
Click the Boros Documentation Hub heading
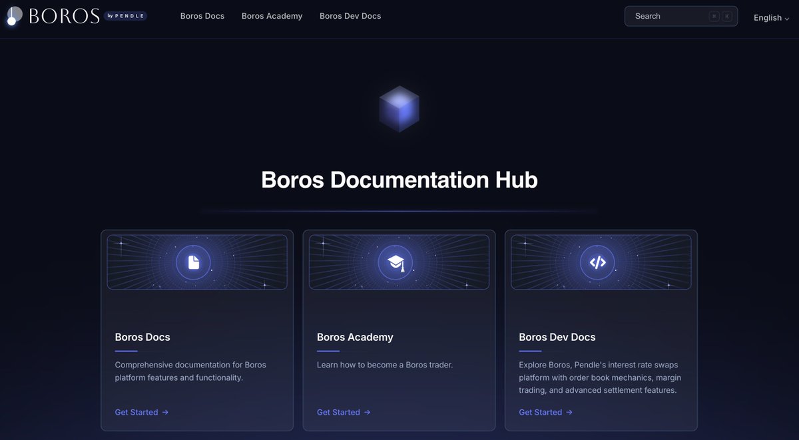(400, 180)
